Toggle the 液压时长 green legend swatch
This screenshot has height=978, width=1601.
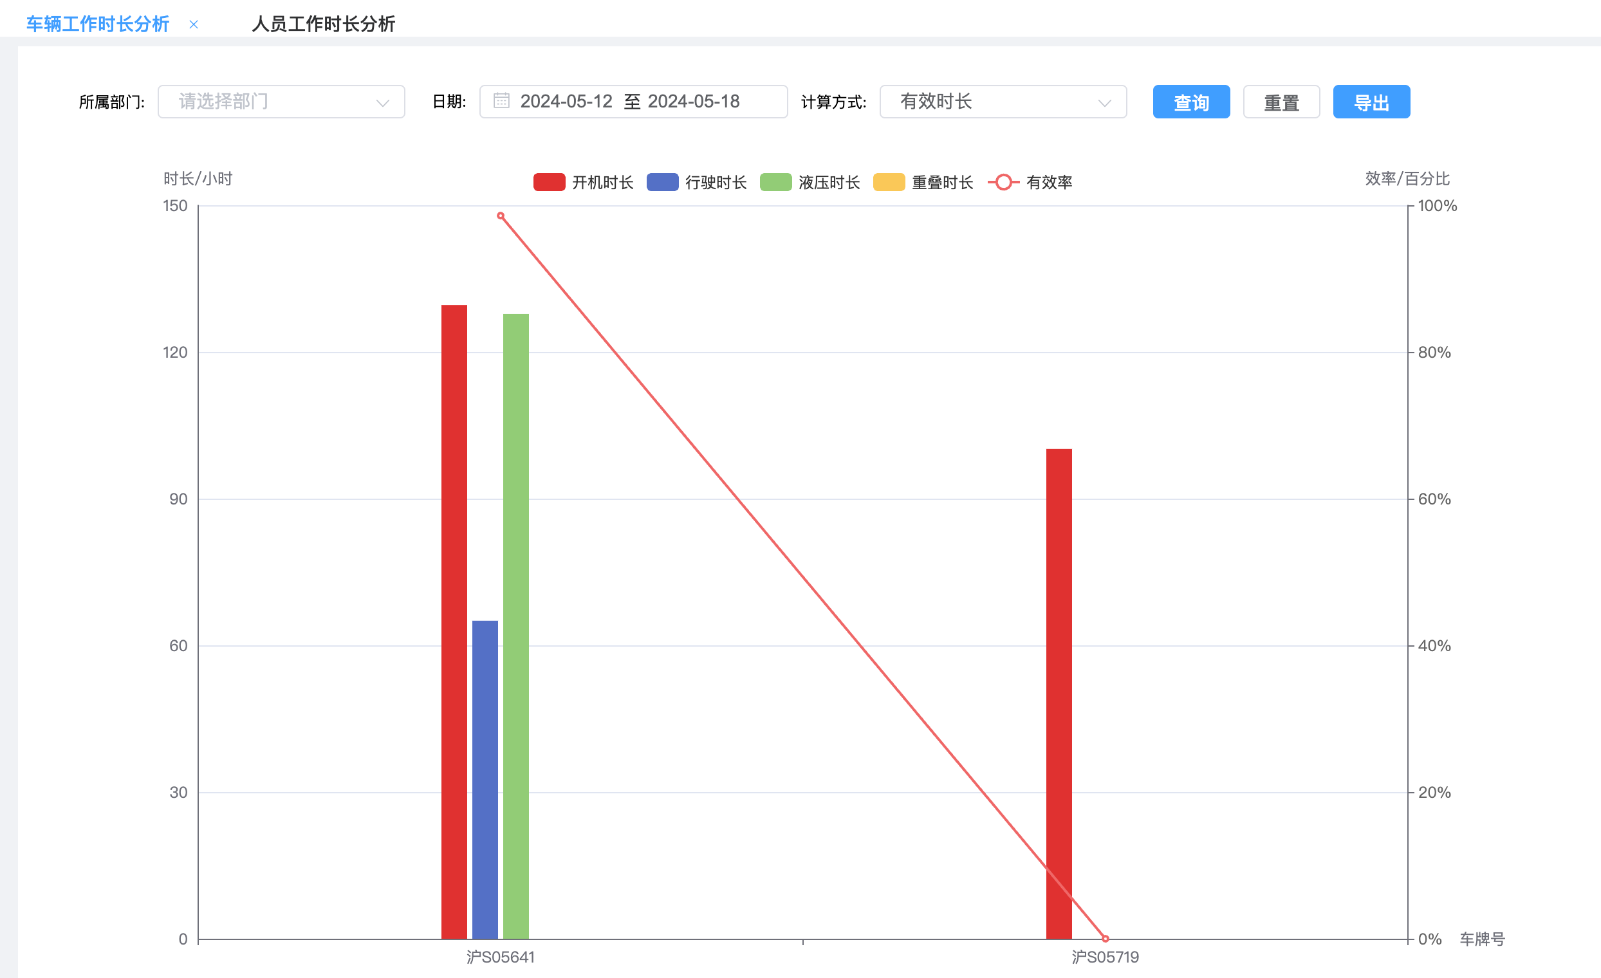point(775,182)
